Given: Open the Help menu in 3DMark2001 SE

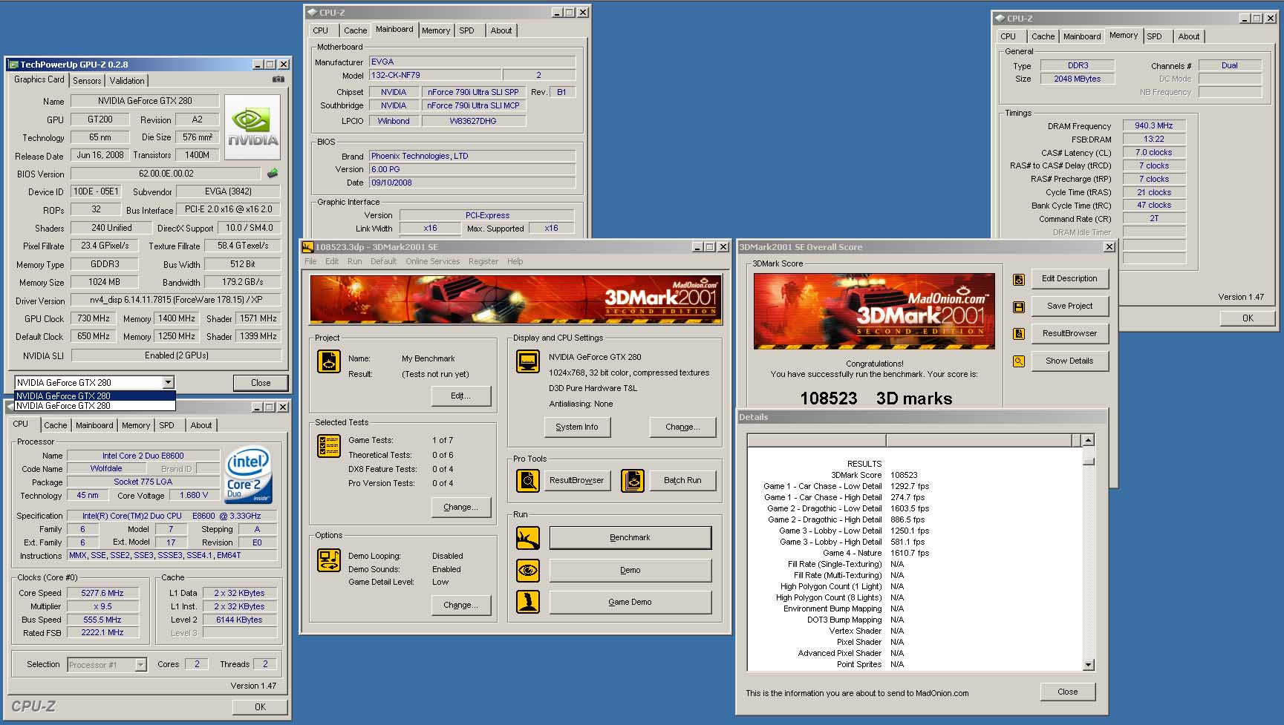Looking at the screenshot, I should (x=515, y=261).
